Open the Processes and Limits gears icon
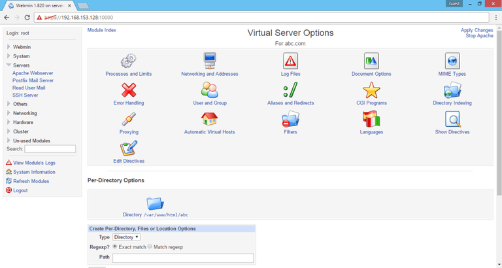The width and height of the screenshot is (502, 268). (129, 61)
